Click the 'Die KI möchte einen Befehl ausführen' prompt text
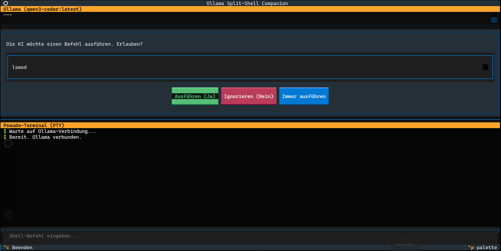The image size is (501, 251). pyautogui.click(x=74, y=44)
